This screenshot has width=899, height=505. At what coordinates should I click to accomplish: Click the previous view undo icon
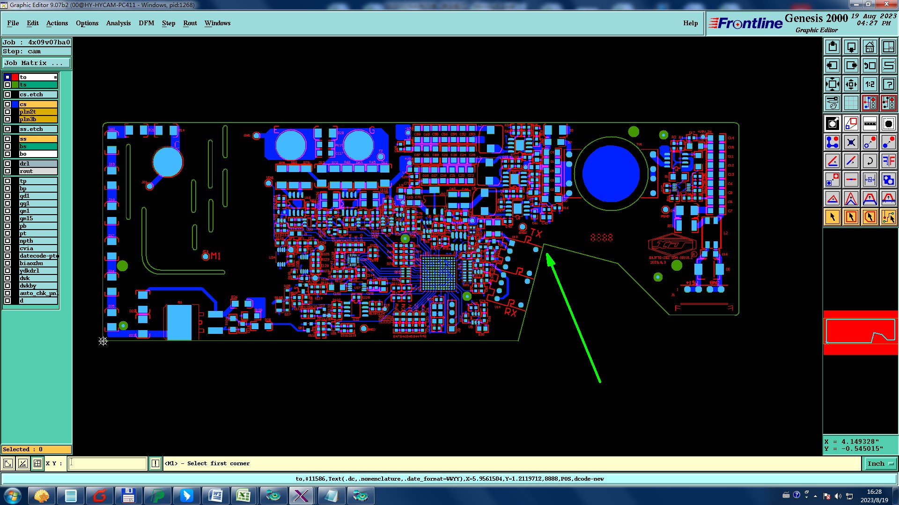pos(870,65)
